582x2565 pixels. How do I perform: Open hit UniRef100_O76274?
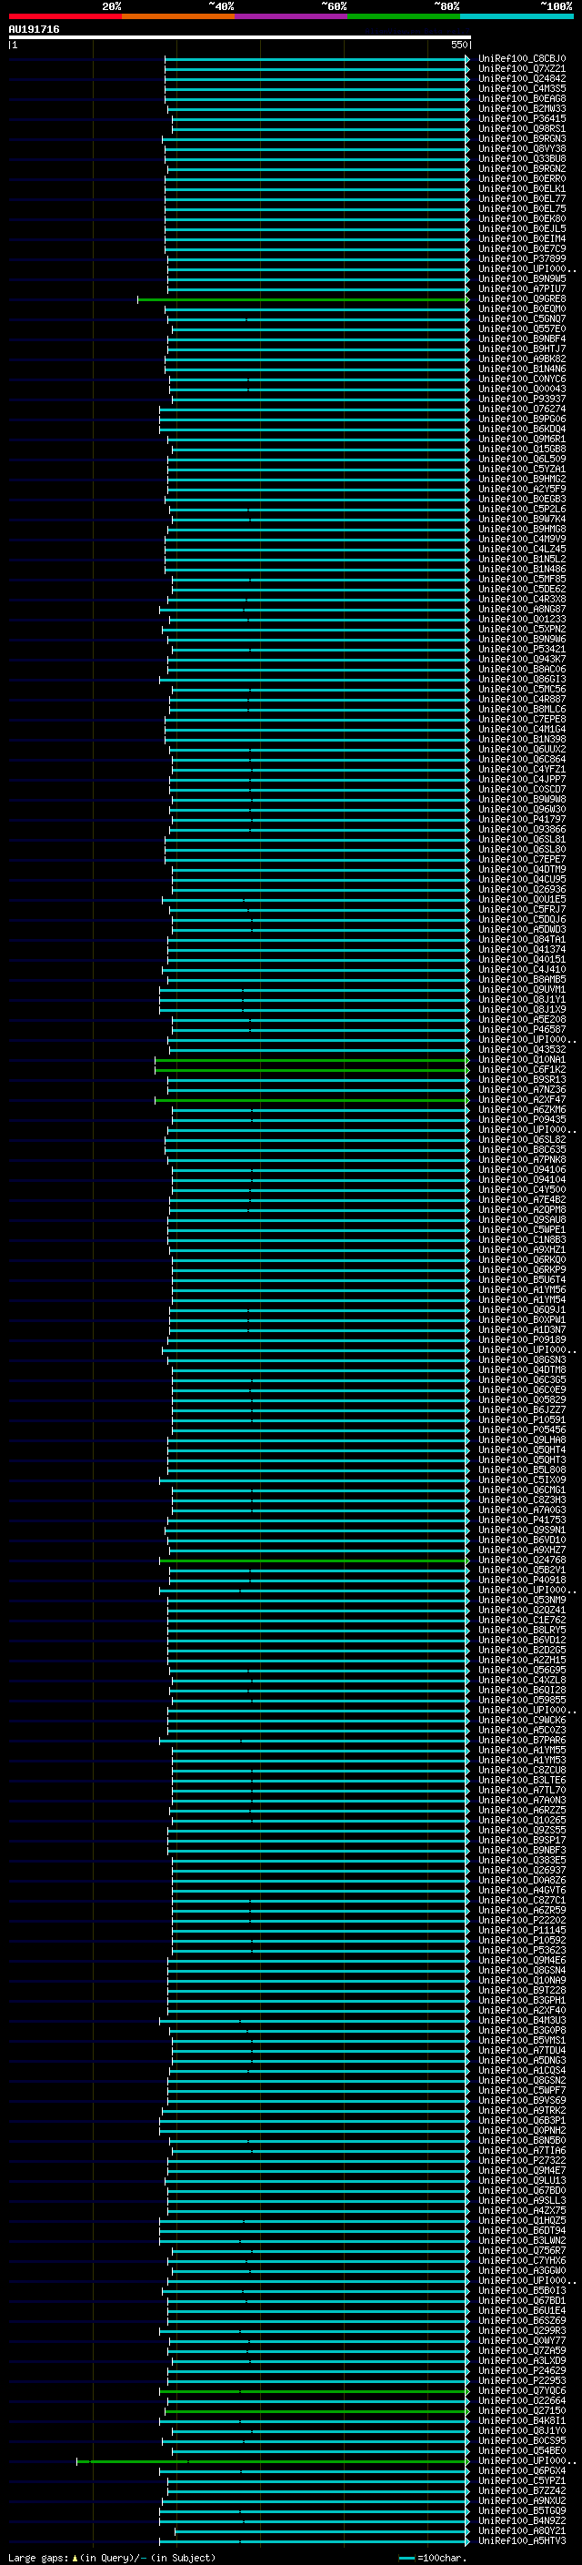point(521,409)
